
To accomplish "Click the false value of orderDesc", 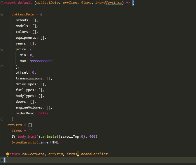I will [x=43, y=113].
